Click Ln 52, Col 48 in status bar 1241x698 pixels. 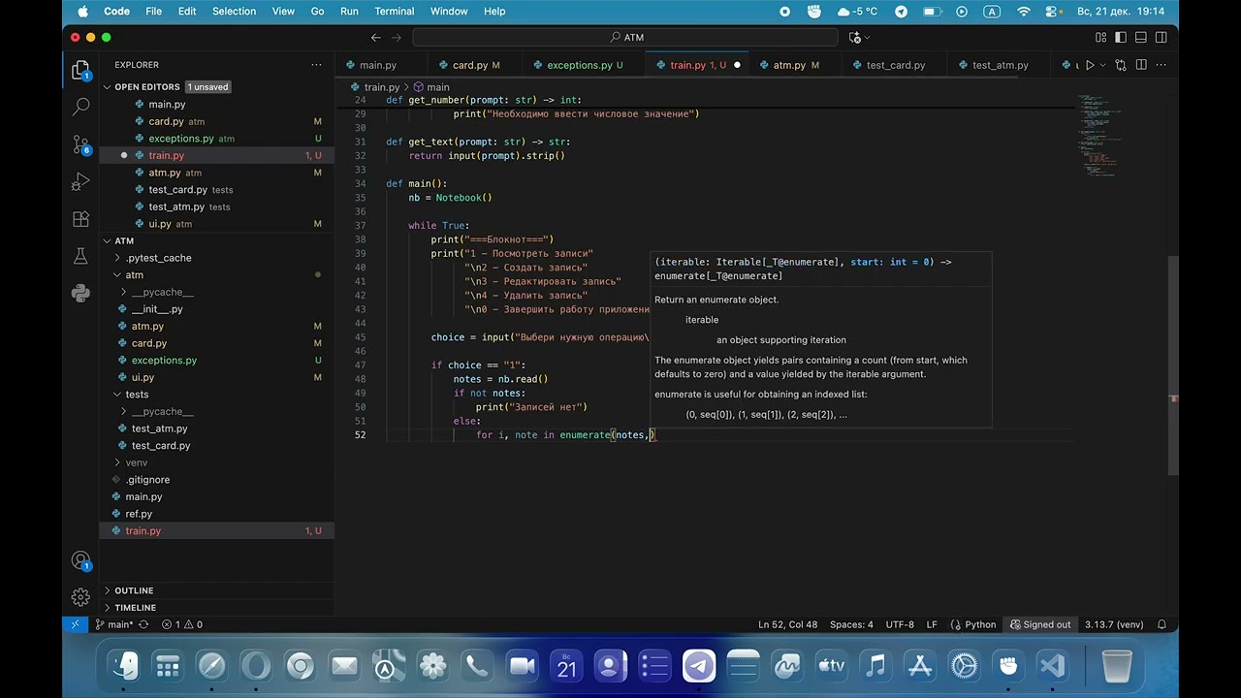click(x=787, y=625)
